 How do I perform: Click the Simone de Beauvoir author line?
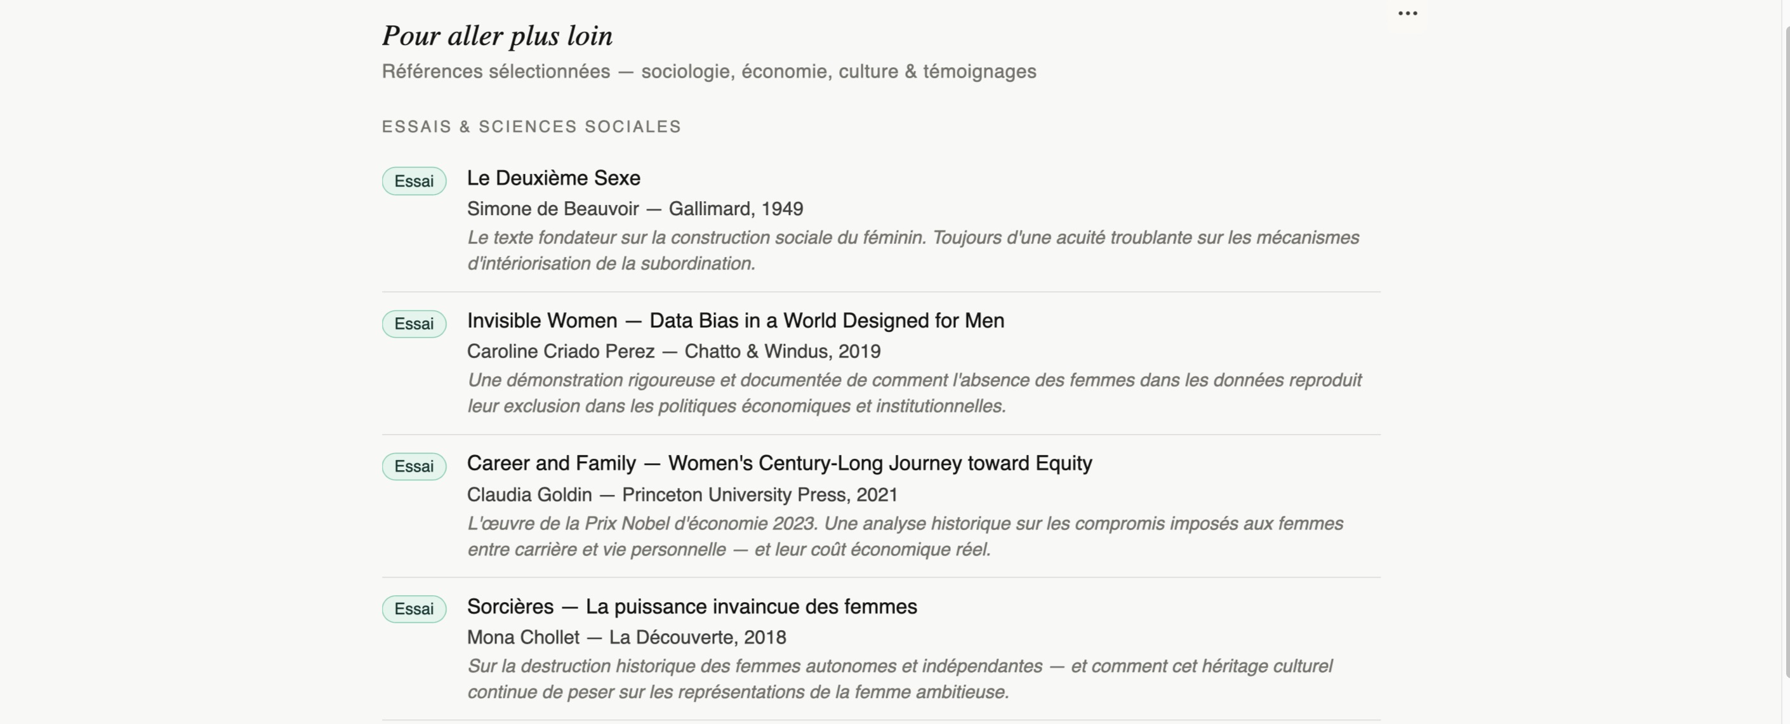coord(635,209)
